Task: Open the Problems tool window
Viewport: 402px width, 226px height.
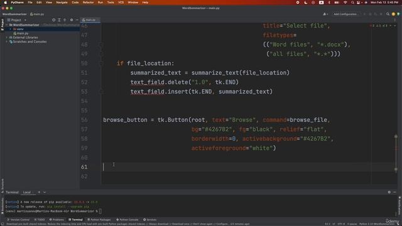Action: [57, 220]
